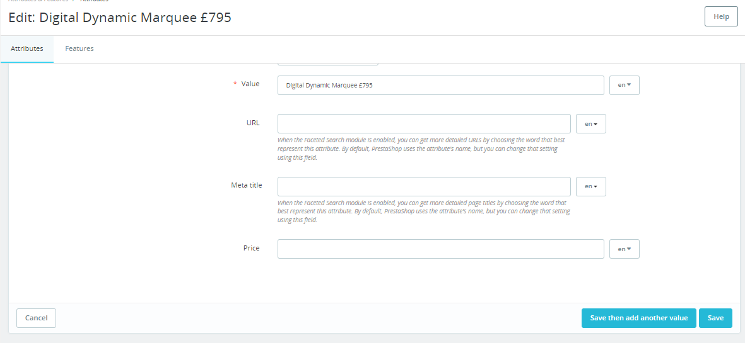Viewport: 745px width, 343px height.
Task: Click the help text under URL field
Action: pos(420,149)
